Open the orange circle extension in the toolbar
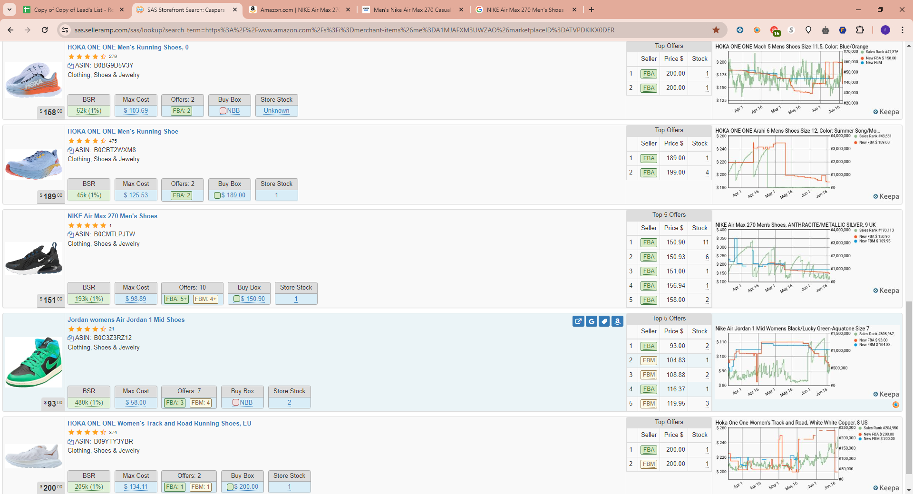 [x=757, y=30]
